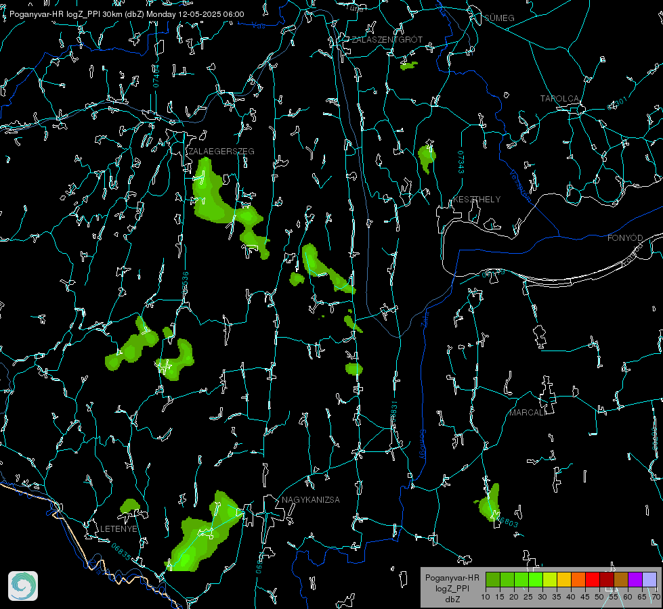
Task: Click the 10 tick value on scale
Action: [x=486, y=597]
